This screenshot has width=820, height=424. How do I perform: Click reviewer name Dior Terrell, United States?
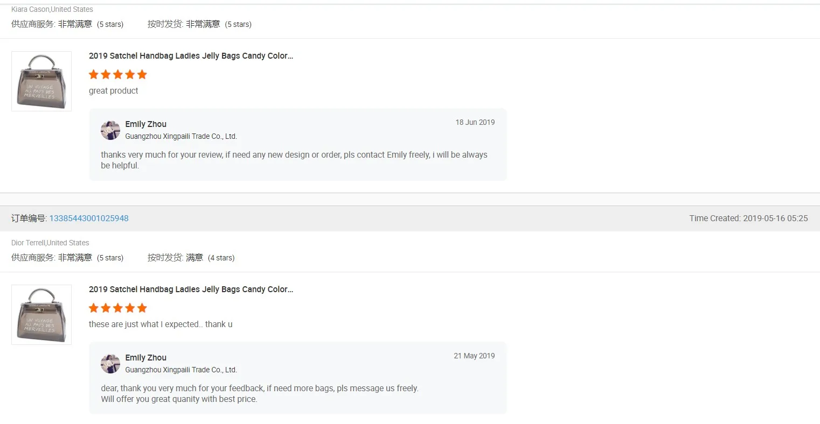click(50, 243)
